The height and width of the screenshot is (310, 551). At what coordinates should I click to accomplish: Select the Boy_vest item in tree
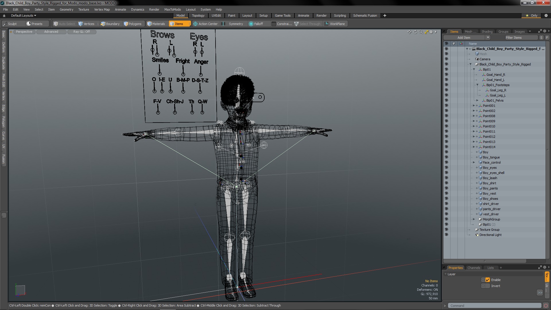point(489,193)
